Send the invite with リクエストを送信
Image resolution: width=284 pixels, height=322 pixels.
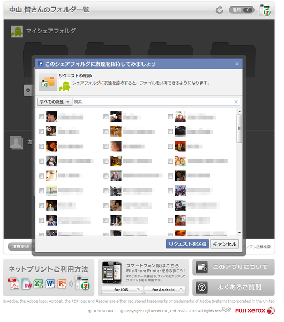(188, 244)
